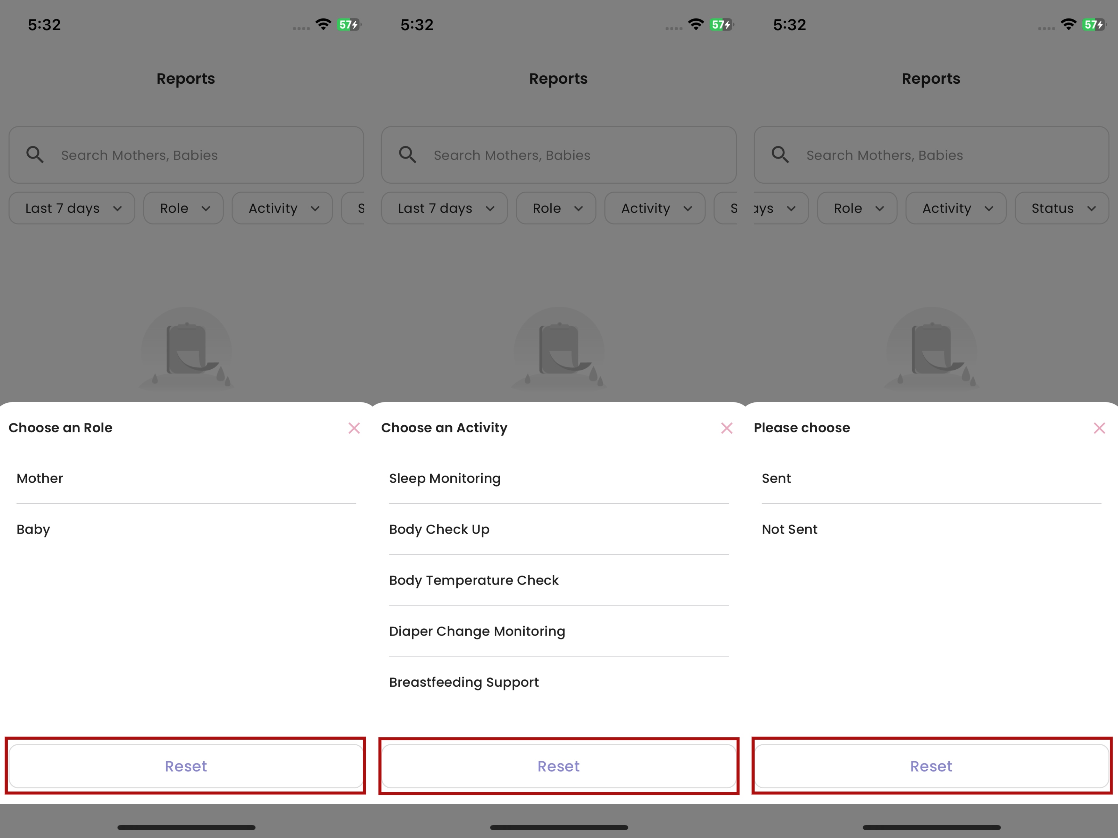
Task: Open the 'Last 7 days' date filter dropdown
Action: point(71,208)
